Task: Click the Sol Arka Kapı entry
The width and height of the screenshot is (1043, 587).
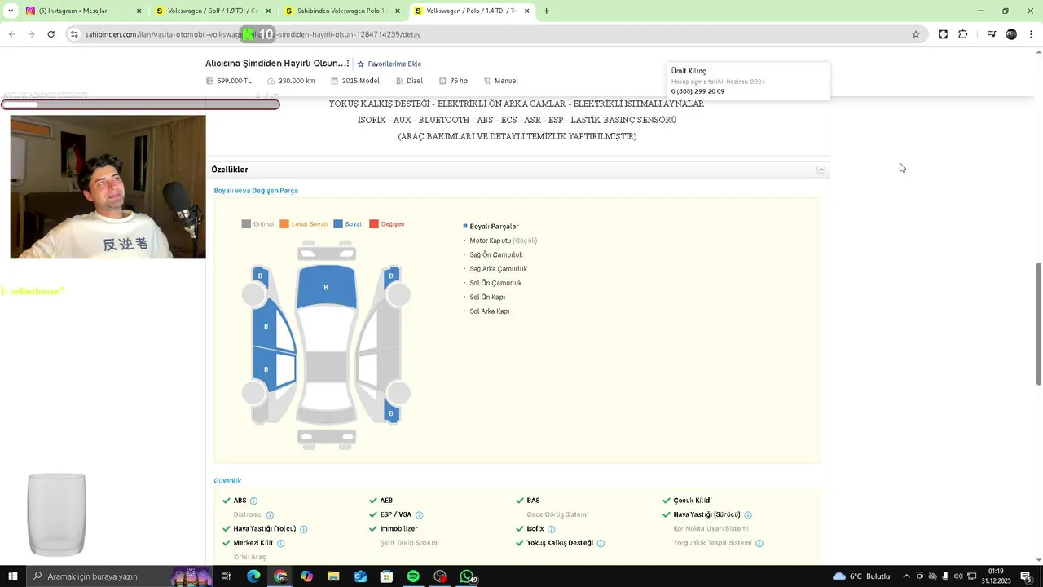Action: click(490, 311)
